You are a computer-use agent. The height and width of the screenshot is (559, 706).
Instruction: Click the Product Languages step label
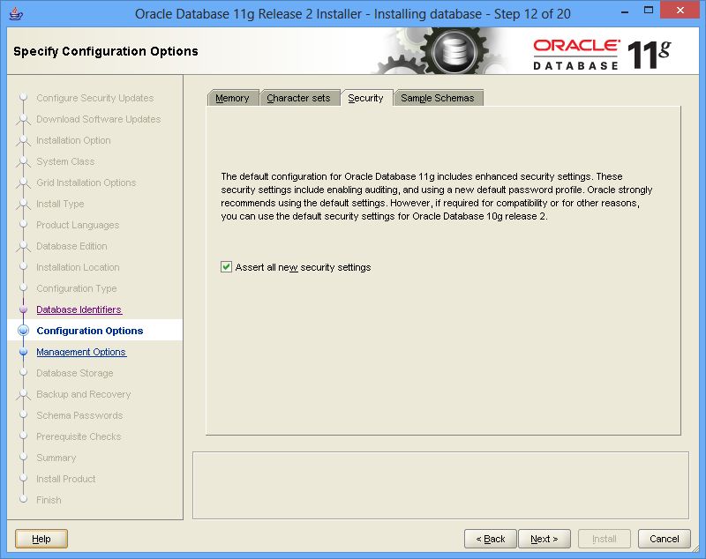(x=78, y=225)
